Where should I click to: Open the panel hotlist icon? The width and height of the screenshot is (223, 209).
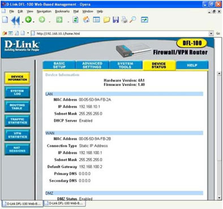(x=96, y=20)
